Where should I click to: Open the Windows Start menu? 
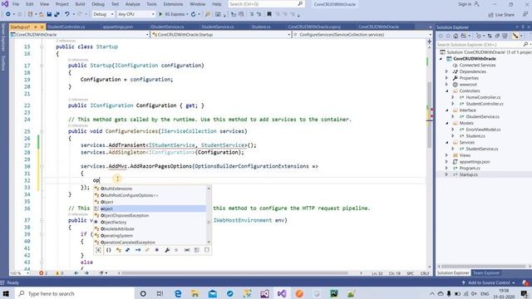(6, 293)
